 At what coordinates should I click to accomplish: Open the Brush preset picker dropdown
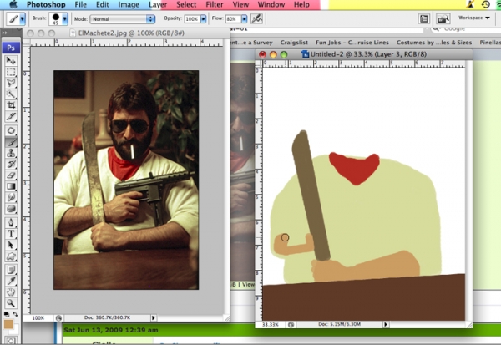tap(65, 19)
